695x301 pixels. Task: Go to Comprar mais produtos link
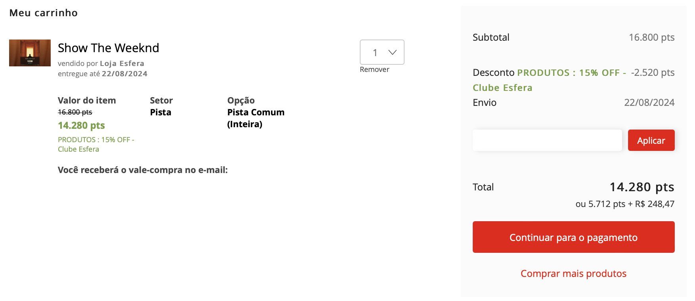click(x=573, y=273)
